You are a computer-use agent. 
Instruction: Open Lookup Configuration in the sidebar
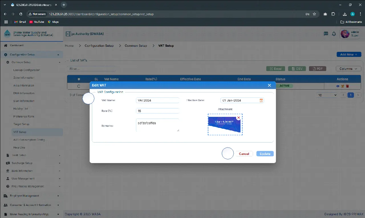point(27,70)
